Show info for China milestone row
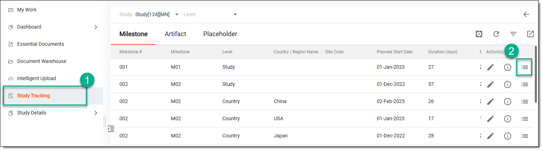 click(508, 102)
